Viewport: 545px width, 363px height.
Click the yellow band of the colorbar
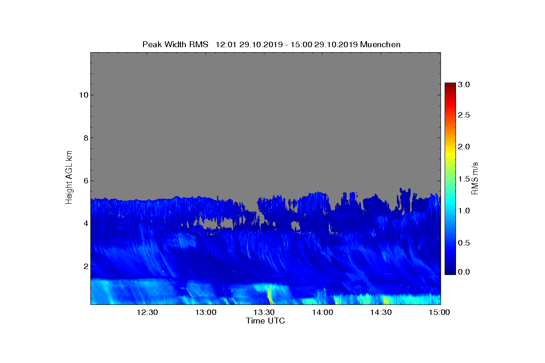coord(450,154)
